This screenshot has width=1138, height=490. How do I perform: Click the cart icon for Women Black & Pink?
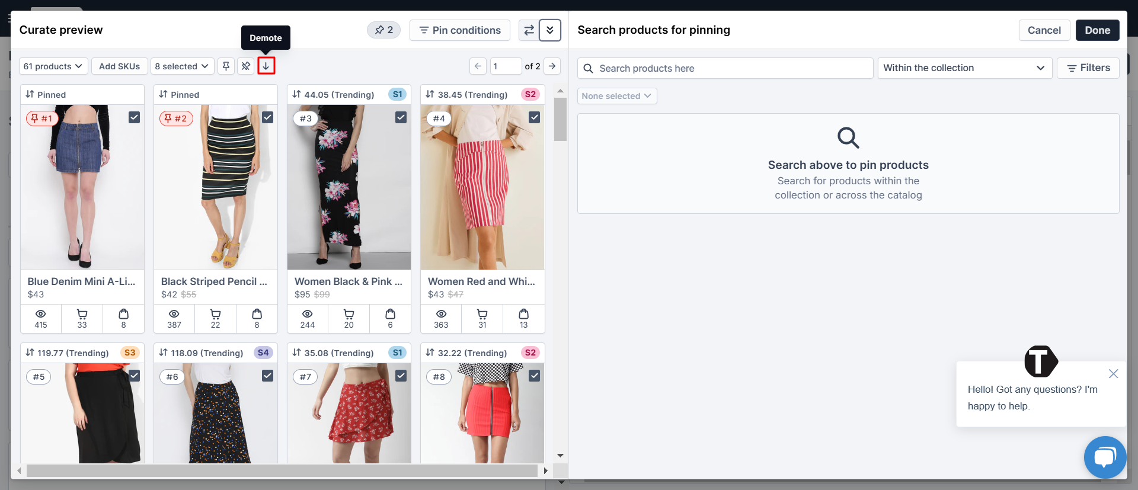[x=349, y=313]
